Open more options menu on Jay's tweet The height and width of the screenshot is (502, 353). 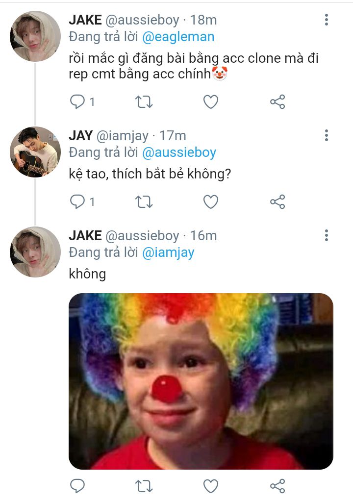pyautogui.click(x=327, y=135)
